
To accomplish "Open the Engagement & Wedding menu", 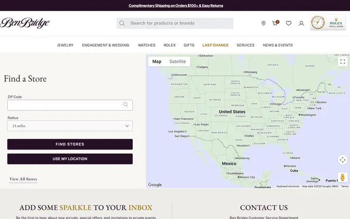I will pyautogui.click(x=105, y=45).
